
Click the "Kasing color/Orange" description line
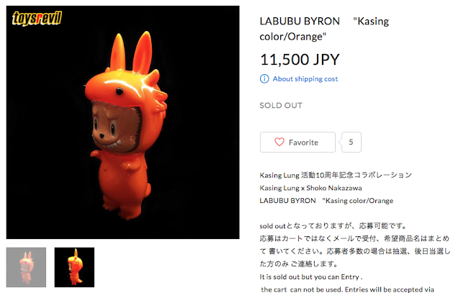click(x=326, y=201)
